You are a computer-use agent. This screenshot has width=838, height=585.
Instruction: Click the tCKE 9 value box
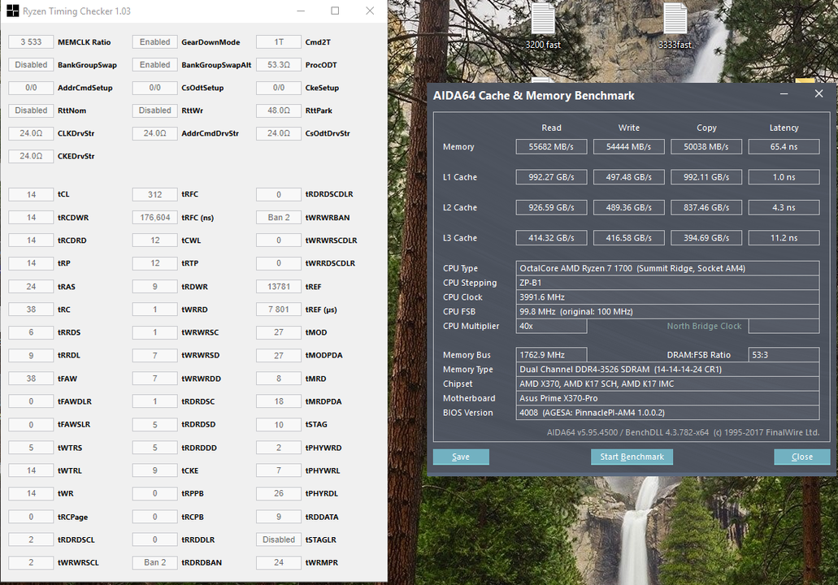pyautogui.click(x=155, y=470)
